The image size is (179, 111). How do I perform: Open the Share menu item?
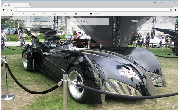tap(29, 22)
